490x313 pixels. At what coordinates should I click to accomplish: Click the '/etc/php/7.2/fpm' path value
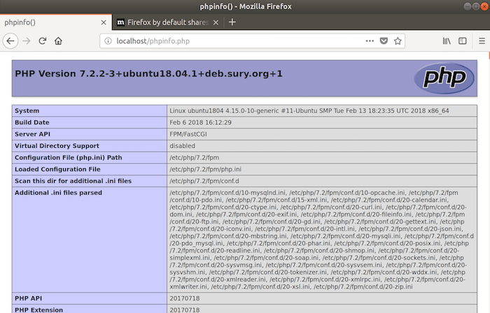click(x=195, y=158)
